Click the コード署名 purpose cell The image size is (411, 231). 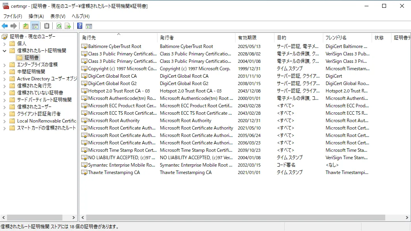286,165
